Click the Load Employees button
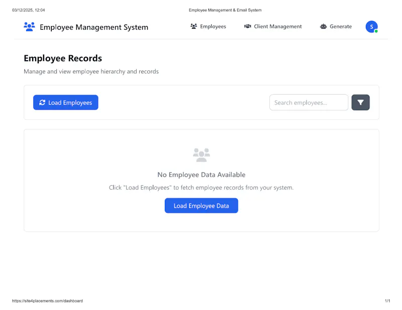Image resolution: width=402 pixels, height=310 pixels. (x=66, y=102)
